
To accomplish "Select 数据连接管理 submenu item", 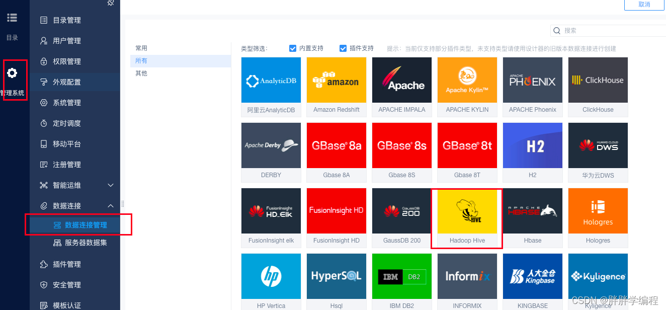I will click(x=75, y=225).
